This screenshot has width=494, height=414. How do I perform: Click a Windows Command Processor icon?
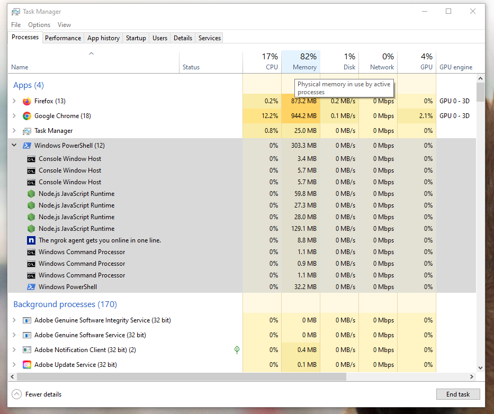31,251
